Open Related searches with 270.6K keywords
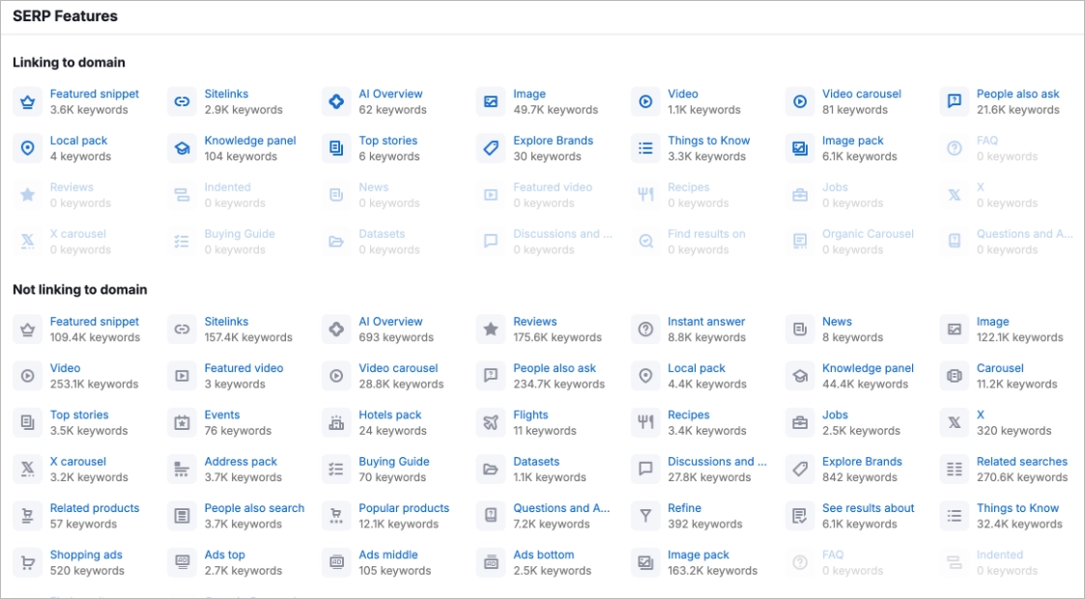 (x=1022, y=461)
